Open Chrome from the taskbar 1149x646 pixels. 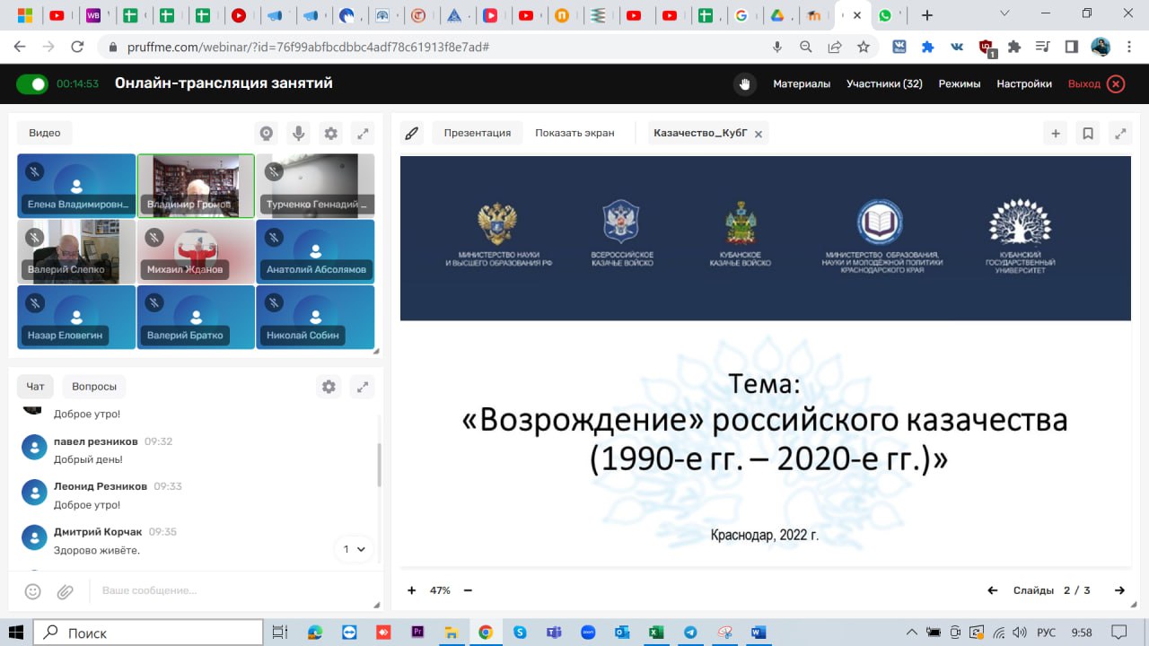[x=486, y=633]
